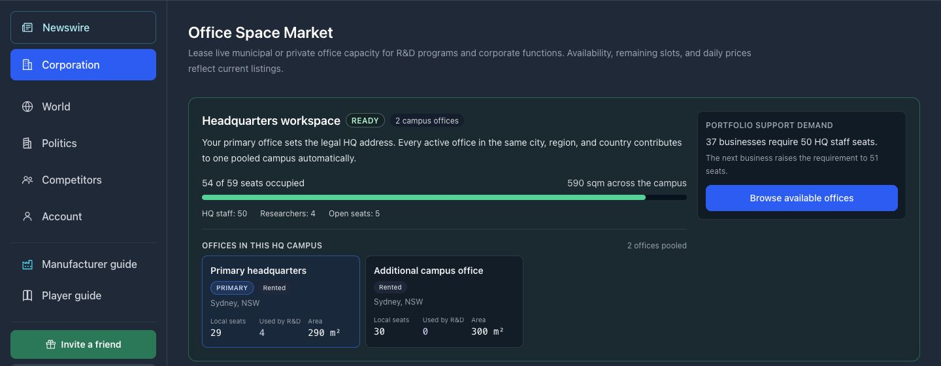Go to the Corporation page
Screen dimensions: 941x366
pos(83,65)
